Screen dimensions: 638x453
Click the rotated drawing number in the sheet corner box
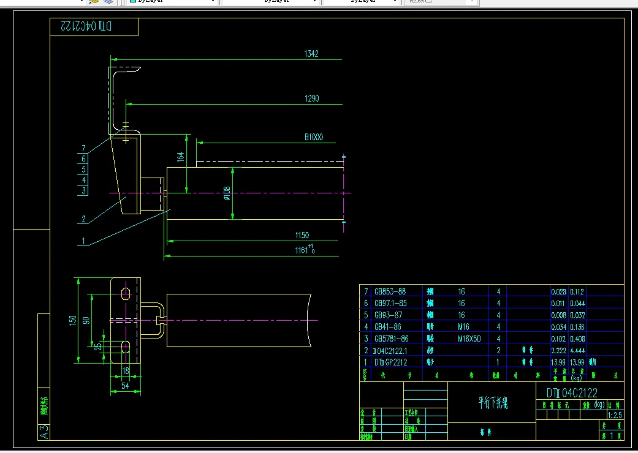pyautogui.click(x=86, y=26)
